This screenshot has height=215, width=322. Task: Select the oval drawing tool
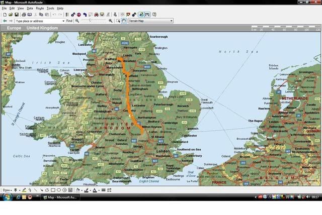coord(59,190)
